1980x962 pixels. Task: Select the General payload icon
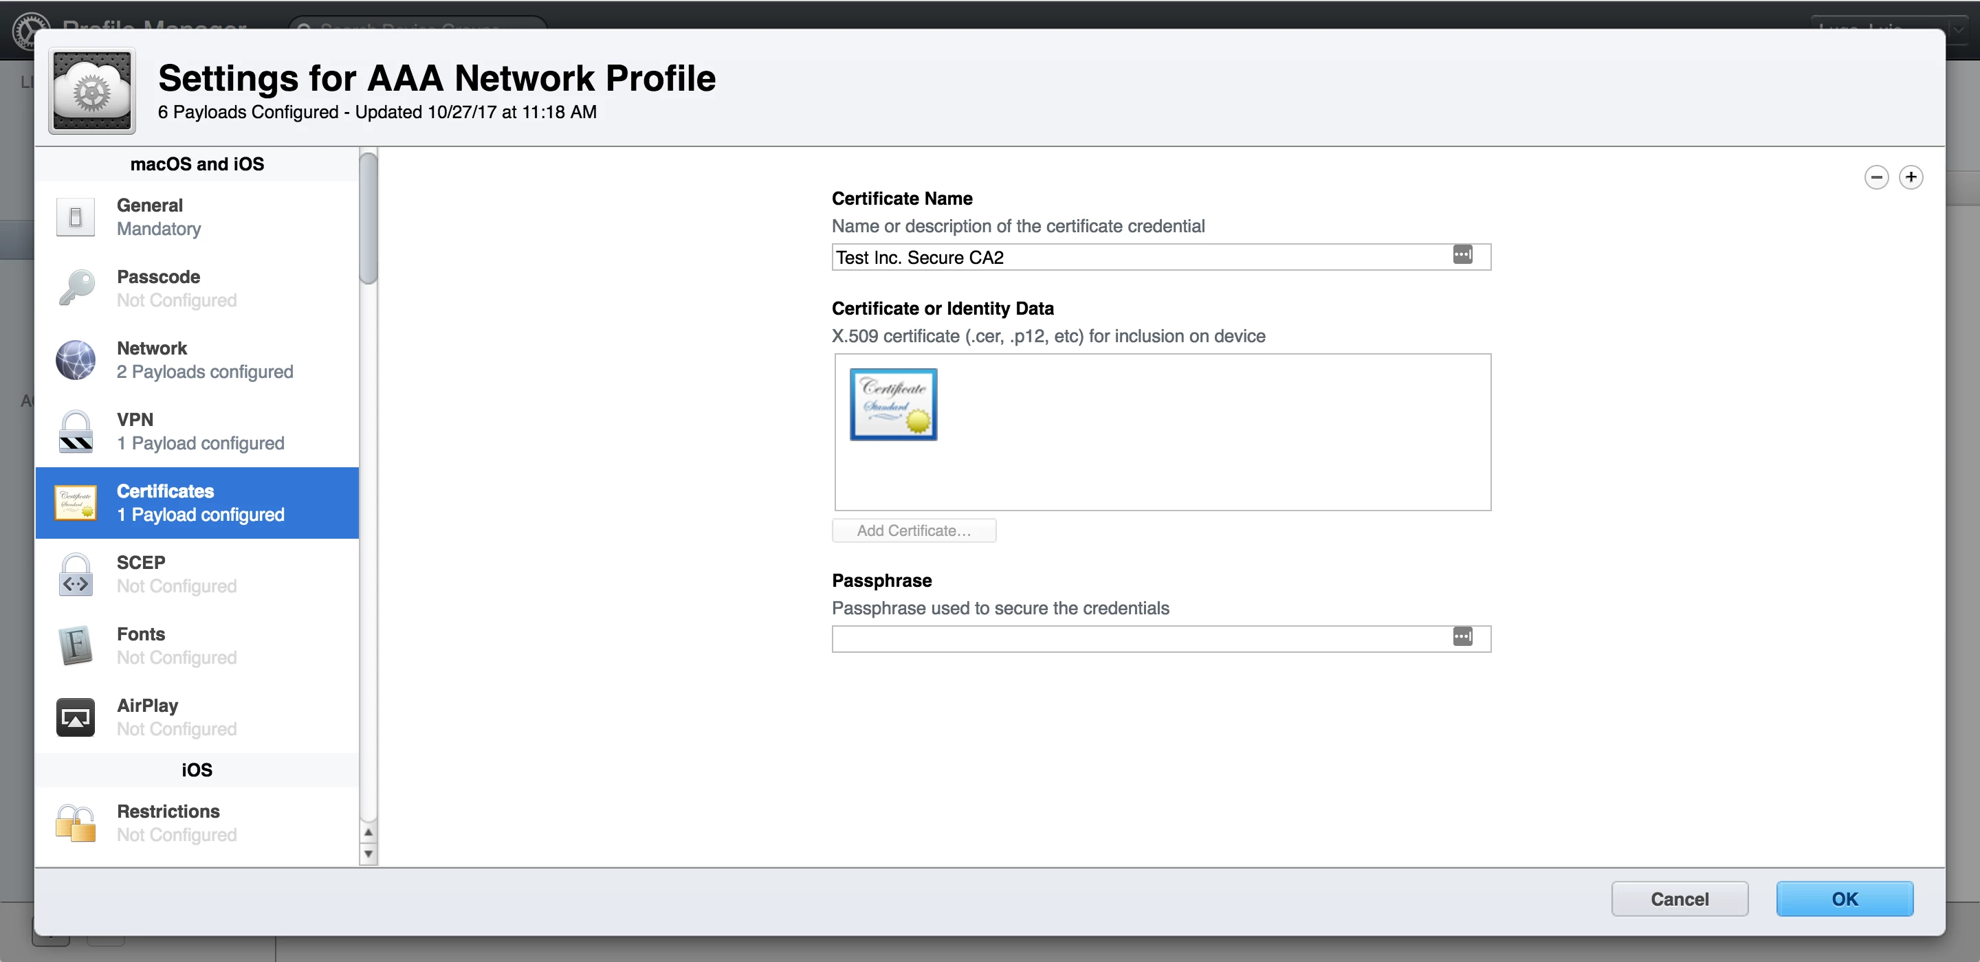coord(76,217)
